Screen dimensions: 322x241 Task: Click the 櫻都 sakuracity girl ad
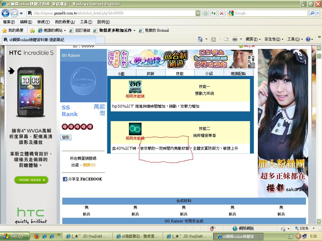pyautogui.click(x=283, y=123)
